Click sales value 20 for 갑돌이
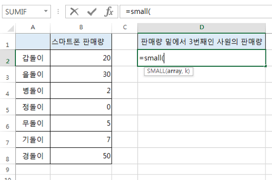This screenshot has width=272, height=180. click(81, 58)
